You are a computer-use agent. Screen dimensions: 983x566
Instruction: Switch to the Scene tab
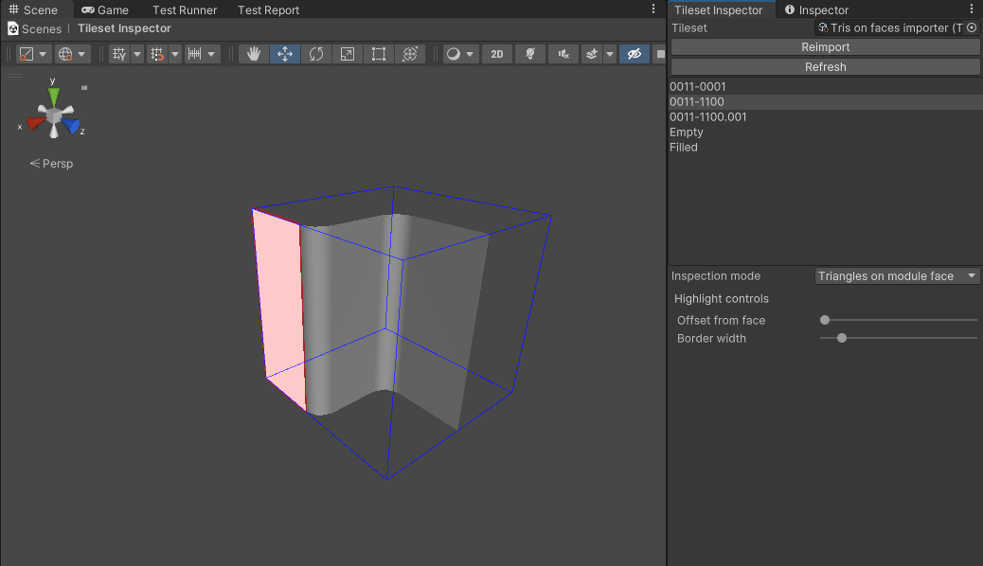33,10
